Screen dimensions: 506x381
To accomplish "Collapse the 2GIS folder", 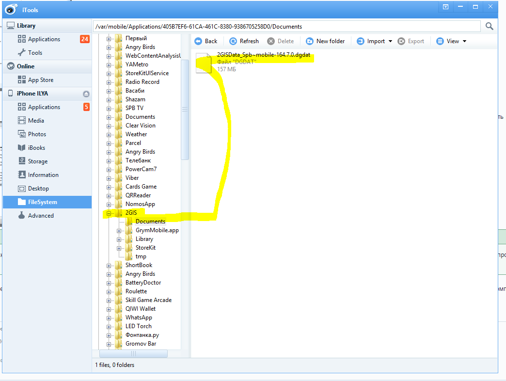I will (x=109, y=213).
